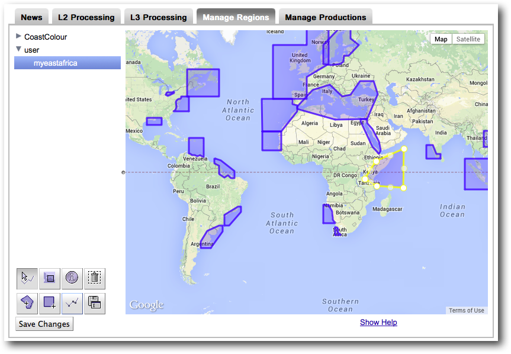Click the Save Changes button
Screen dimensions: 511x354
(x=44, y=324)
